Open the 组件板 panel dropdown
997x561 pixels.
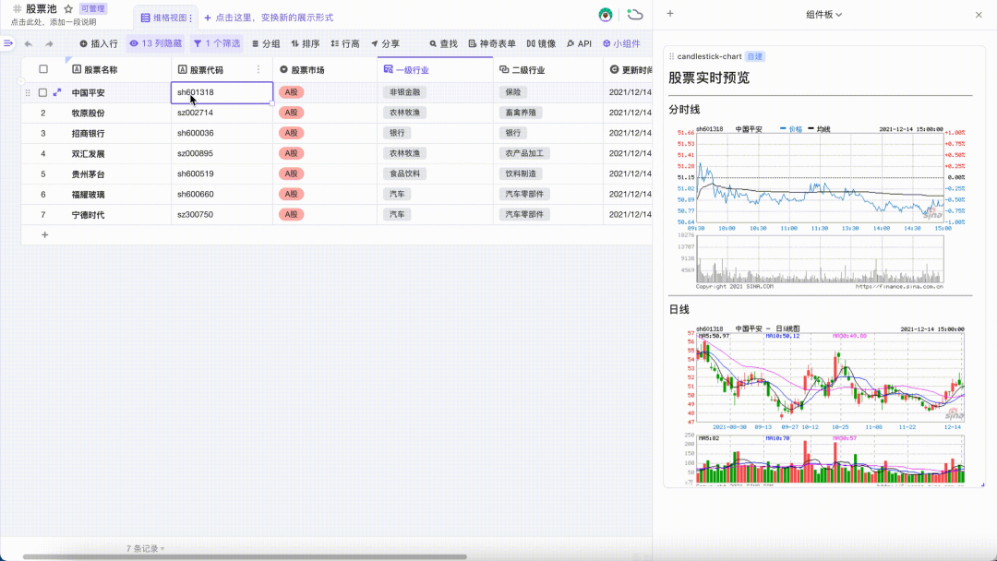(824, 14)
